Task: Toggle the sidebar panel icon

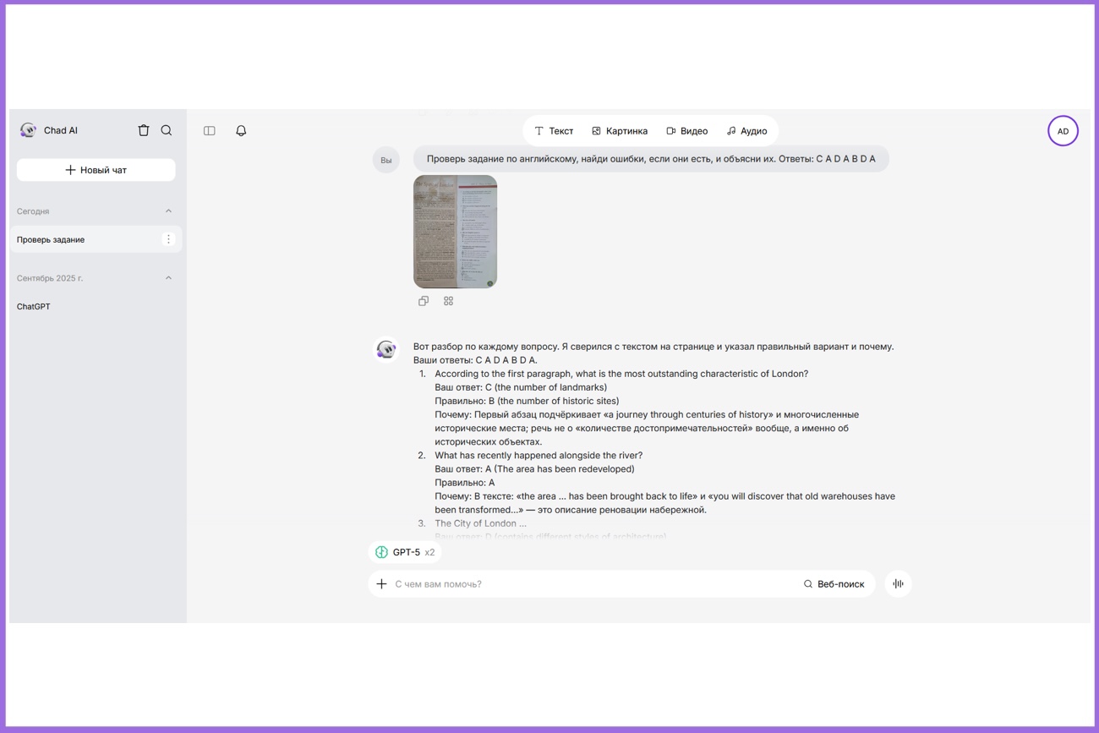Action: tap(210, 131)
